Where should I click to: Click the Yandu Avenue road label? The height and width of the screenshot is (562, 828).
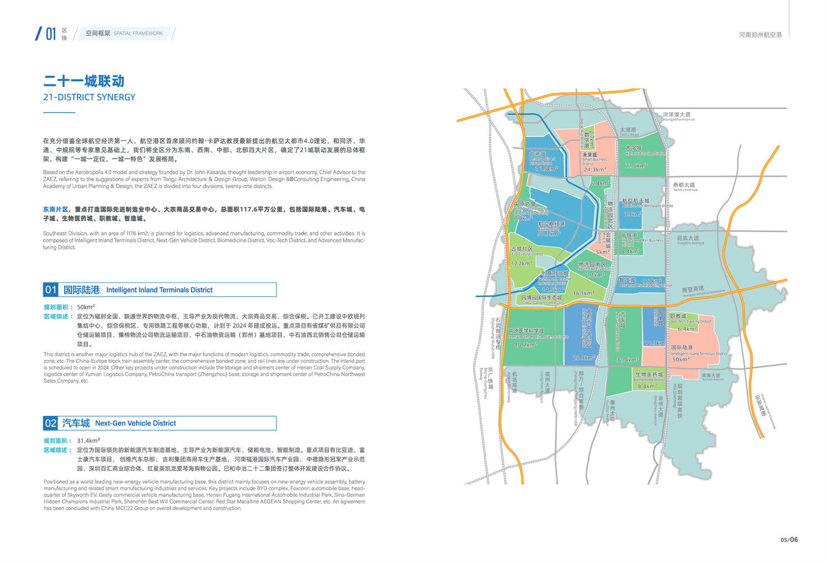tap(684, 187)
